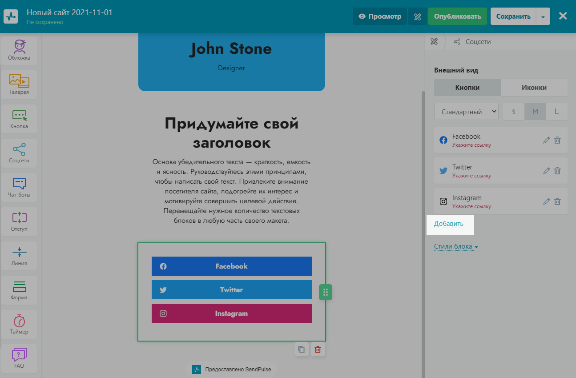
Task: Pick the FAQ block icon
Action: pyautogui.click(x=19, y=359)
